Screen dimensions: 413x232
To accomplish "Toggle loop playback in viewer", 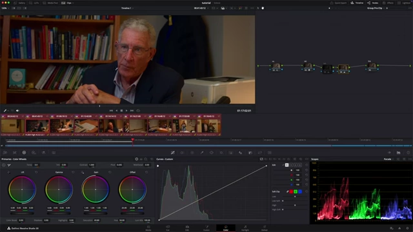I will click(x=138, y=111).
